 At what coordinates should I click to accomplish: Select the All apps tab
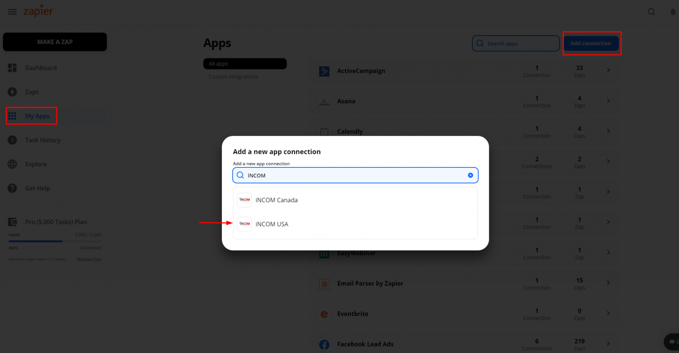[245, 64]
